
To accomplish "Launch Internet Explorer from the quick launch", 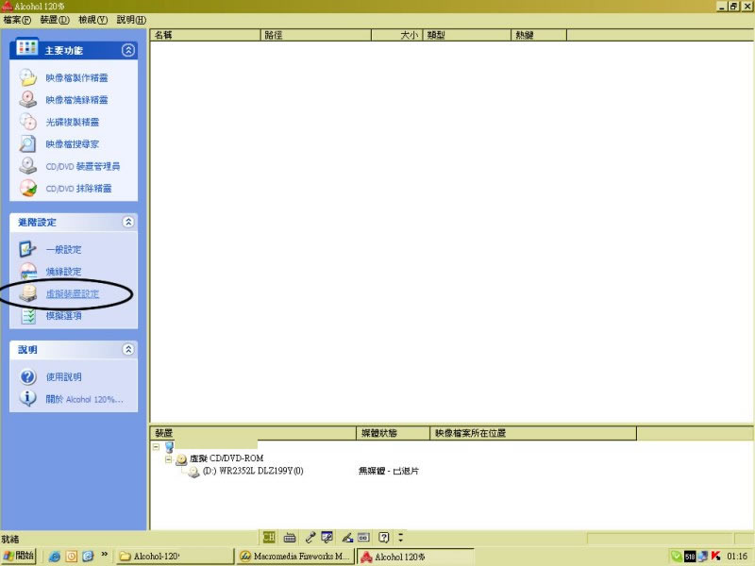I will point(55,557).
